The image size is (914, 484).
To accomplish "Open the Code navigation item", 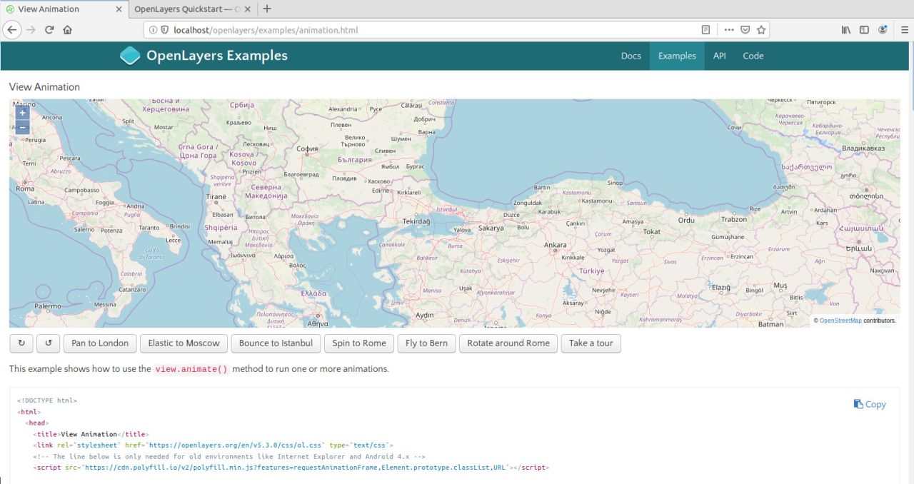I will tap(753, 56).
